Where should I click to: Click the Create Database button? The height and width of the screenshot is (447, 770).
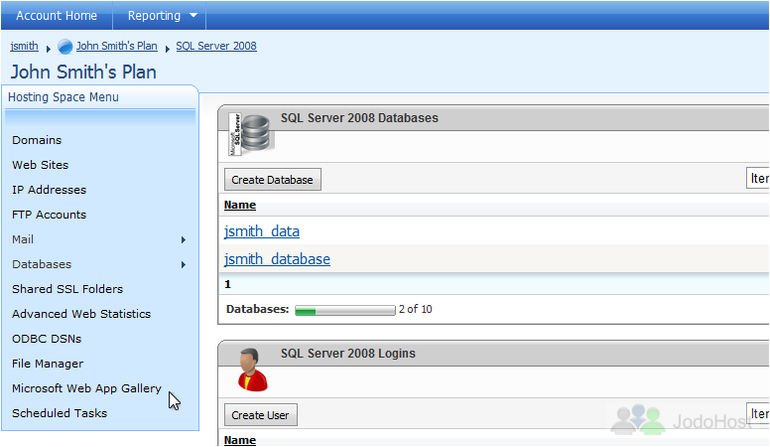273,180
